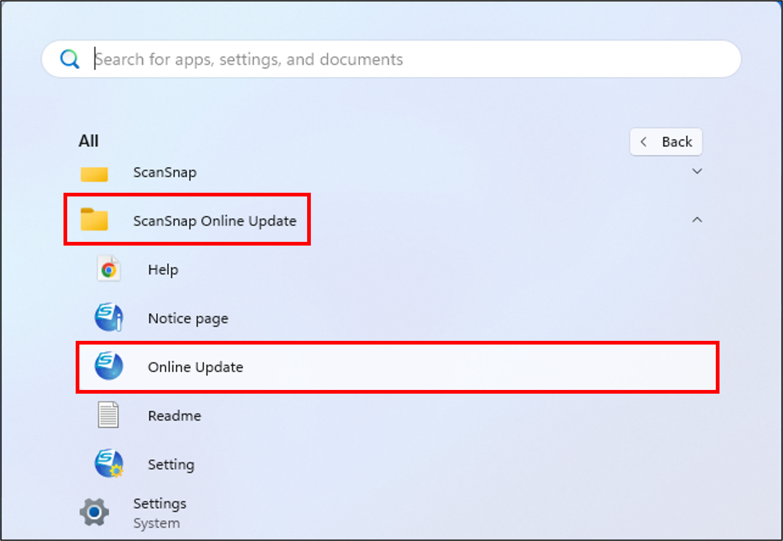This screenshot has width=783, height=541.
Task: Open the Notice page entry text
Action: tap(188, 318)
